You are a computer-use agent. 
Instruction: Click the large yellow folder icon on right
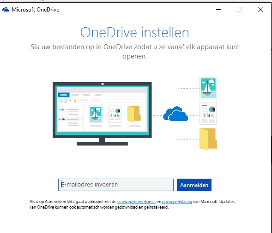[x=208, y=139]
